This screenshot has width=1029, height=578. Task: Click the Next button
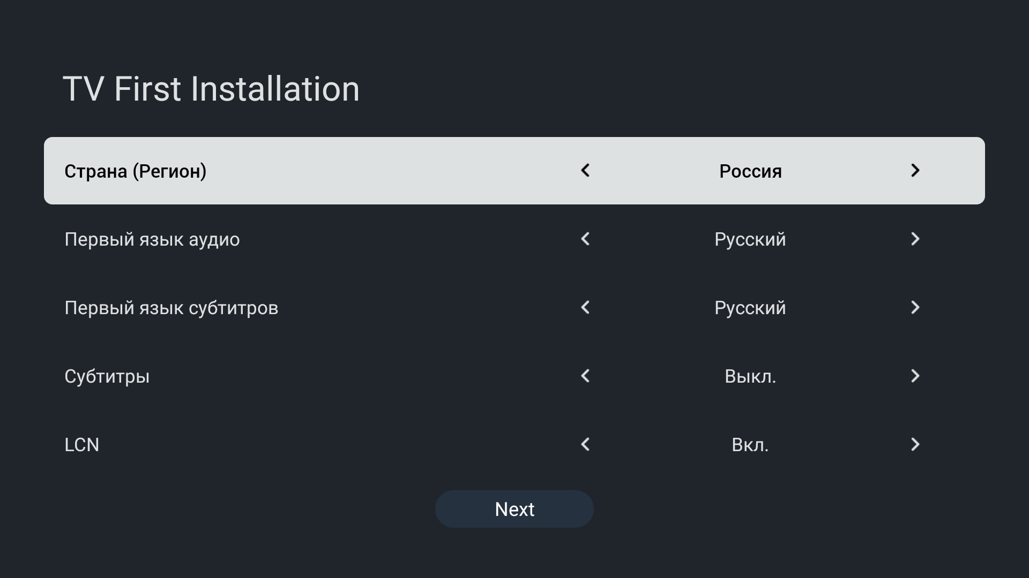pyautogui.click(x=514, y=509)
